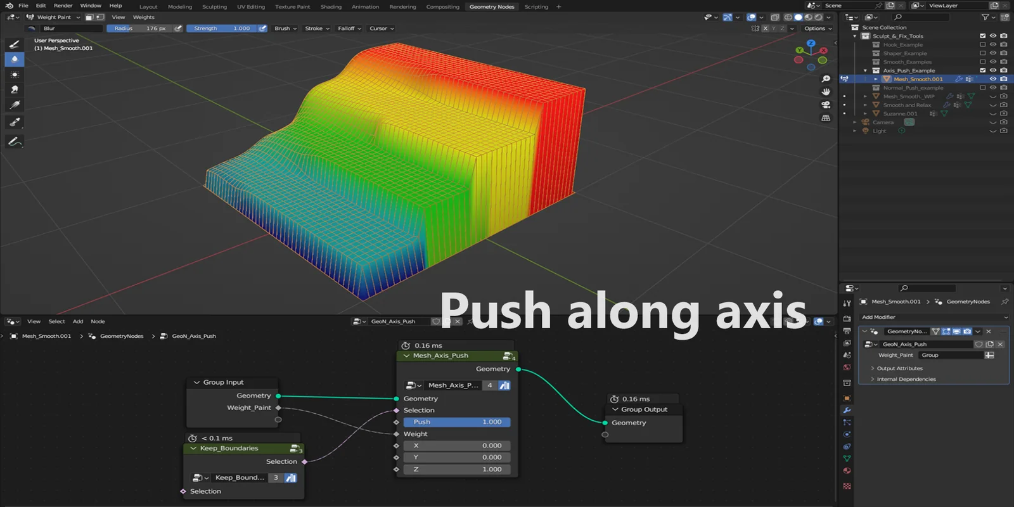Toggle Radius pressure sensitivity pen icon
This screenshot has height=507, width=1014.
click(178, 29)
